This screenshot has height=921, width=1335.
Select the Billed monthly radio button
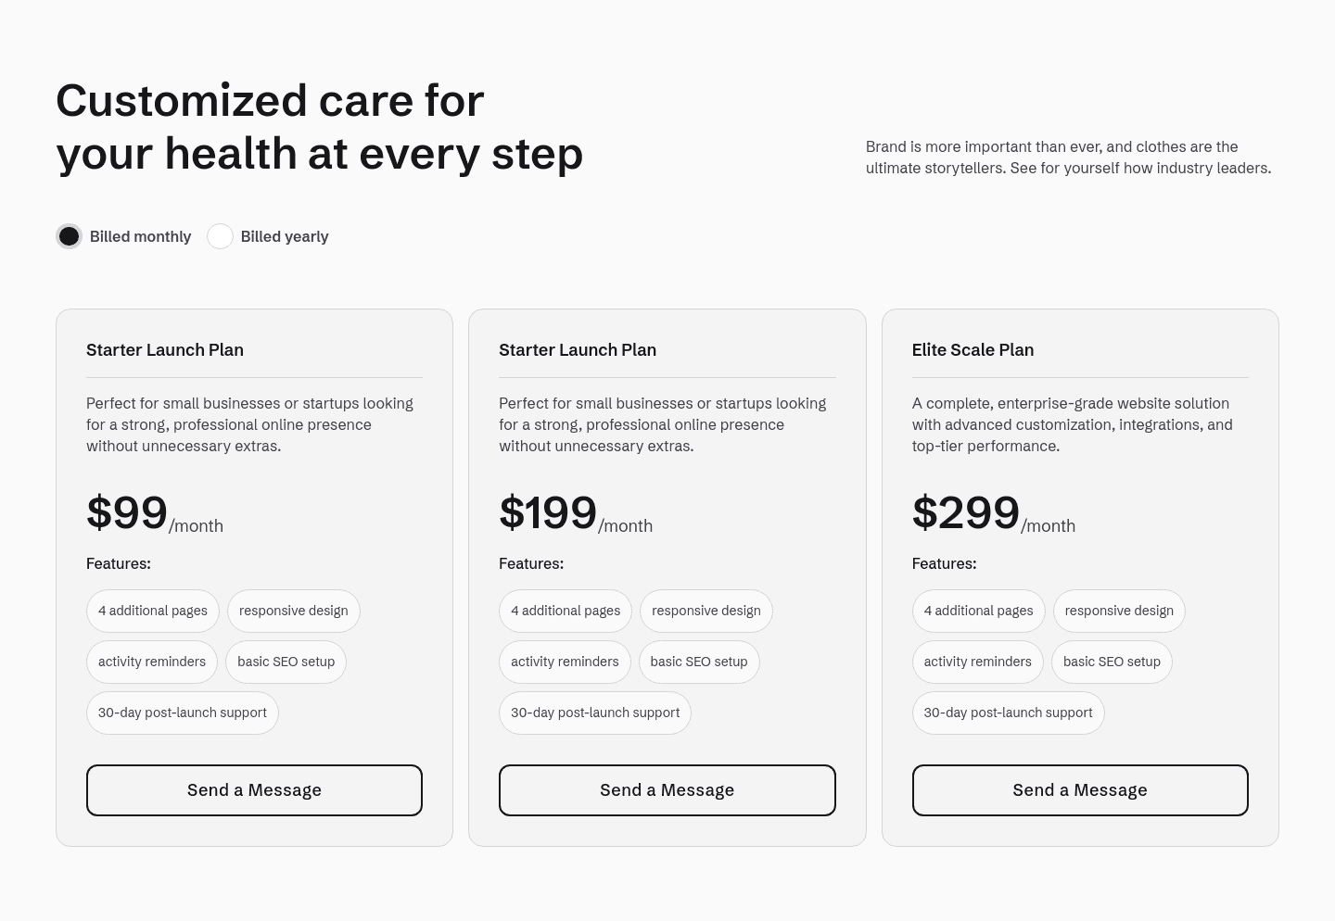click(x=70, y=236)
